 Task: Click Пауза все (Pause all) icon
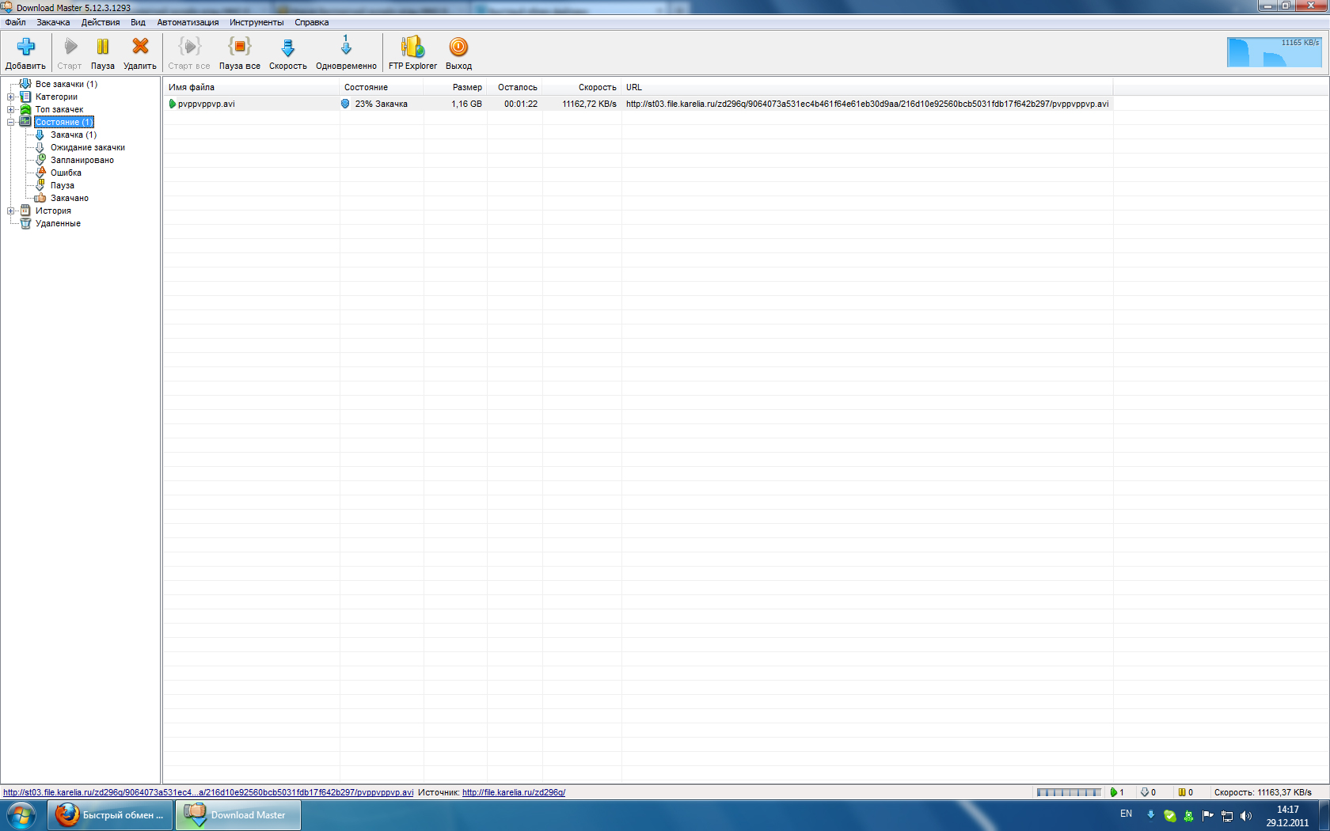point(239,47)
